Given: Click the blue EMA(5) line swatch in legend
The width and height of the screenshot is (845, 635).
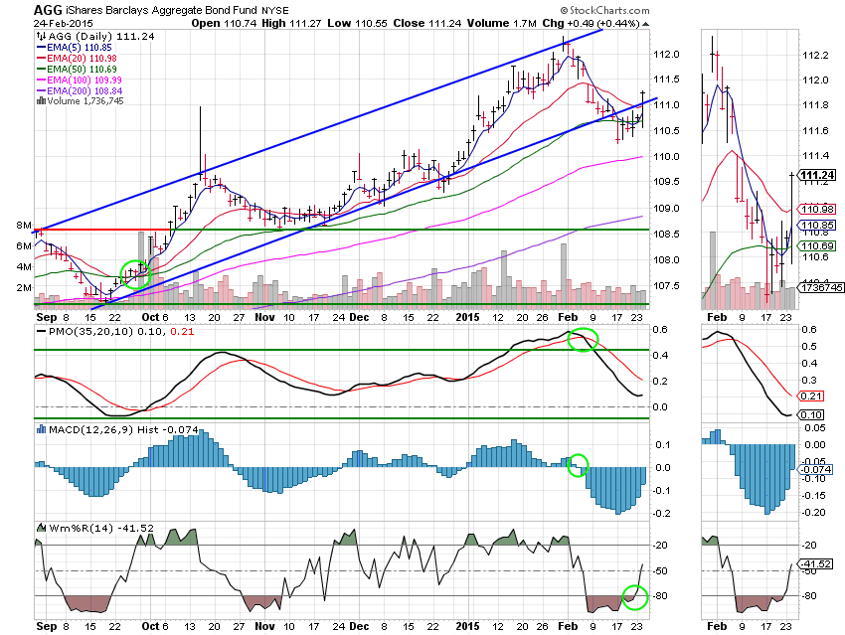Looking at the screenshot, I should click(41, 48).
